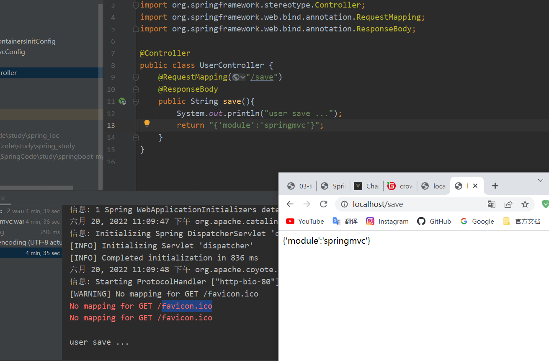Close the active Chrome tab
549x361 pixels.
[475, 186]
